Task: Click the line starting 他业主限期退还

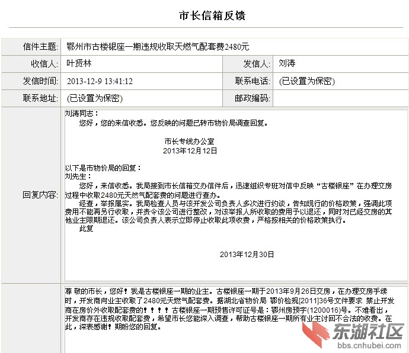Action: 206,220
